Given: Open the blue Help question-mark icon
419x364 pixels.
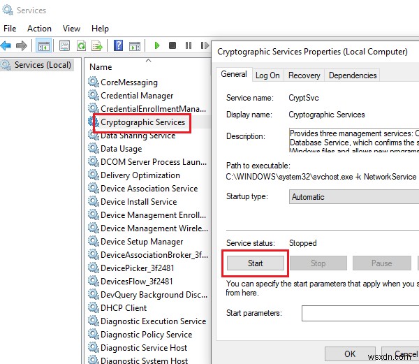Looking at the screenshot, I should tap(118, 45).
